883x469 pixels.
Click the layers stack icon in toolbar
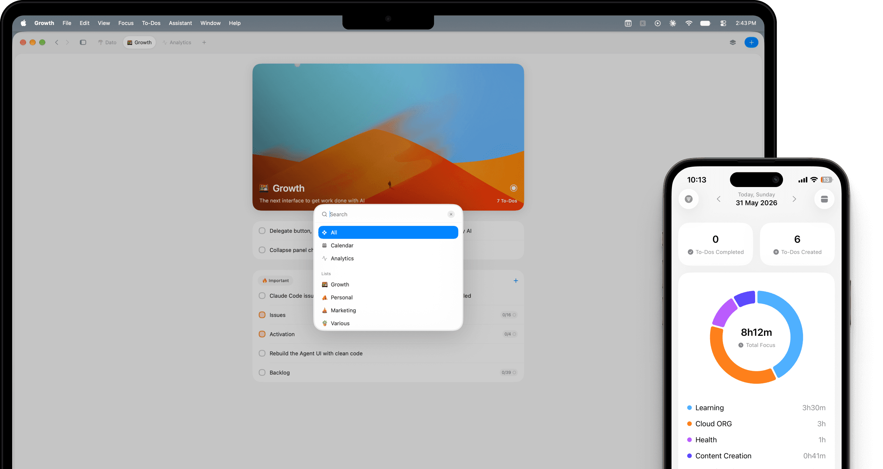tap(733, 42)
